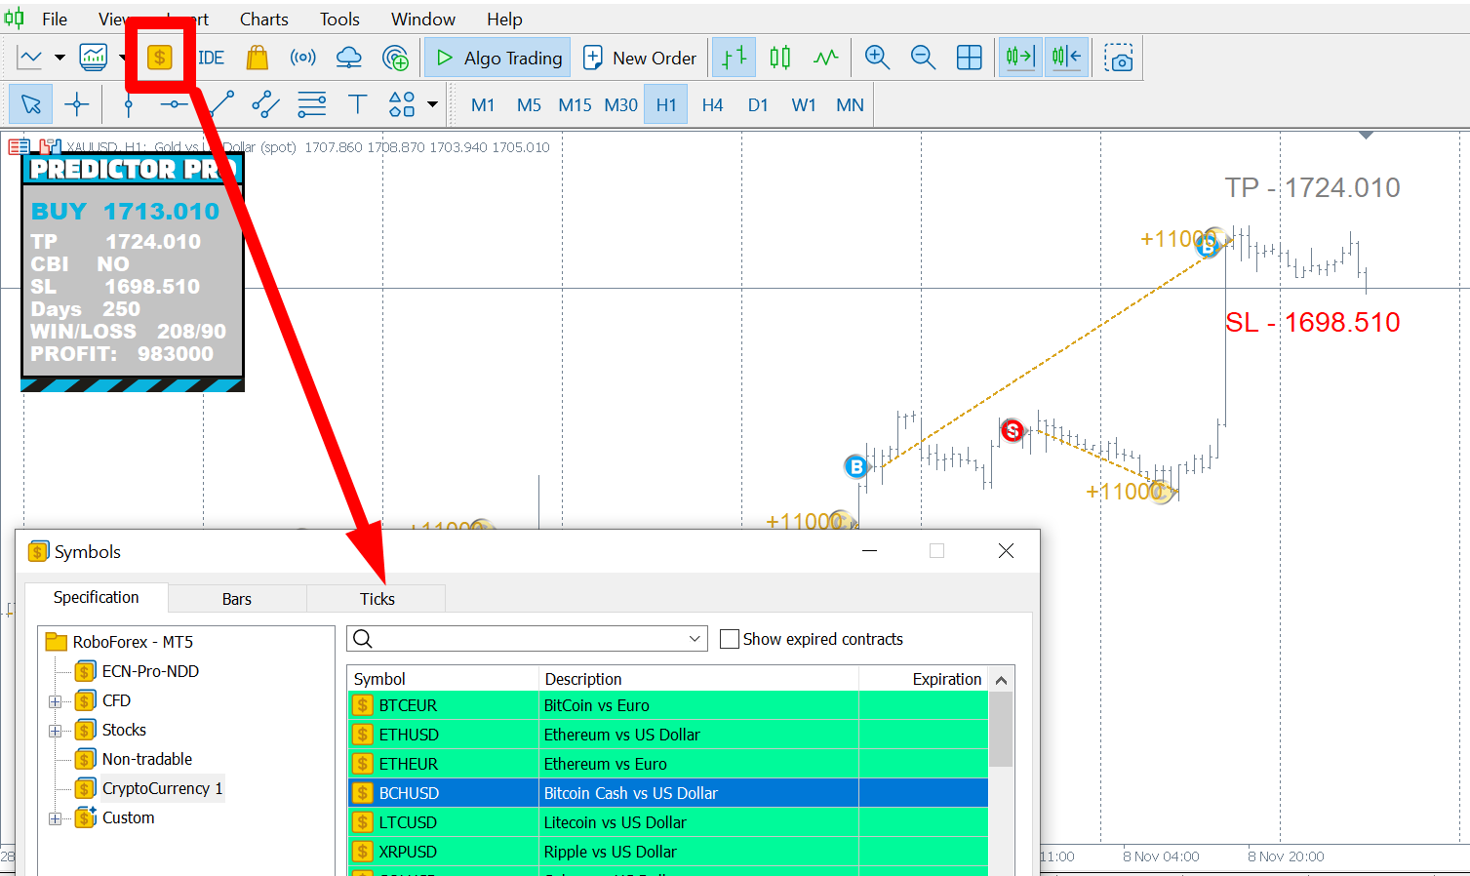Open the IDE MetaEditor button
The width and height of the screenshot is (1470, 876).
tap(212, 58)
